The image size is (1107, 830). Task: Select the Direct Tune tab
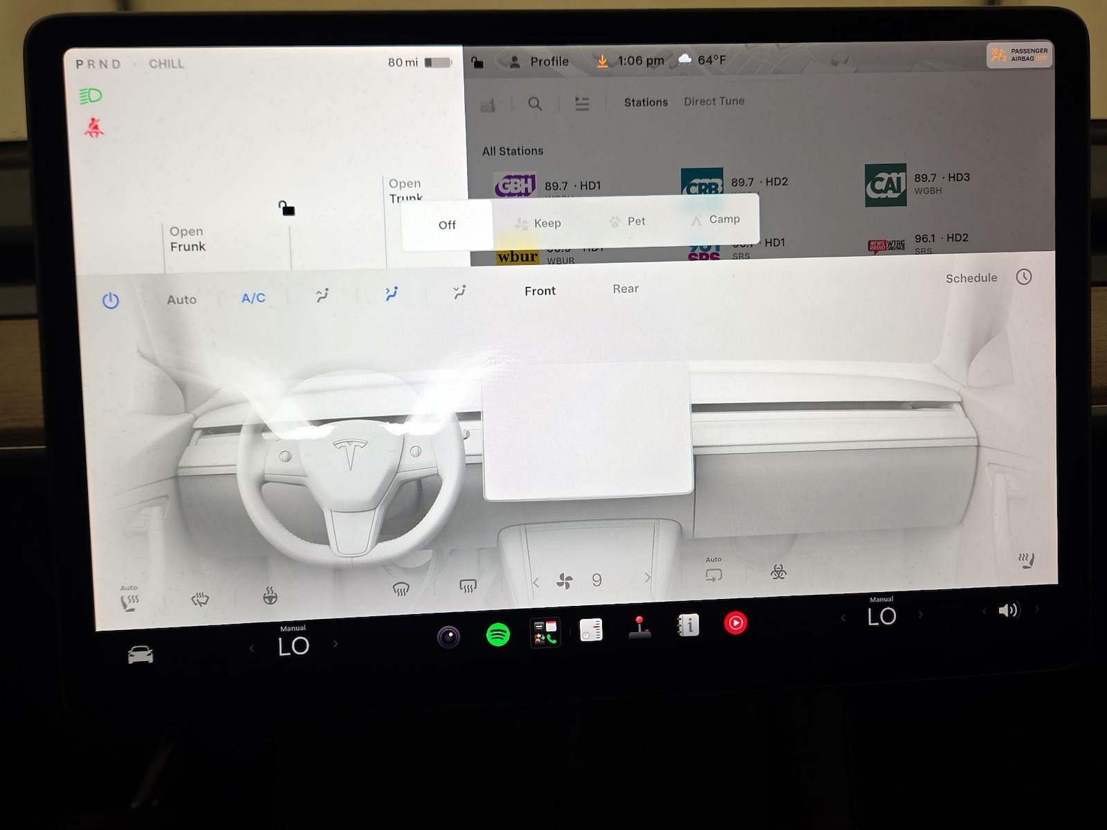(x=714, y=101)
